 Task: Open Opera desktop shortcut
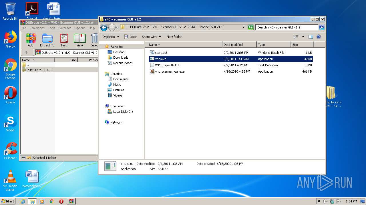[x=10, y=95]
